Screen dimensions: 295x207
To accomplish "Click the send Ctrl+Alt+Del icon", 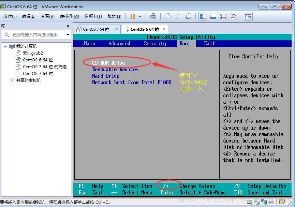I will click(x=153, y=16).
